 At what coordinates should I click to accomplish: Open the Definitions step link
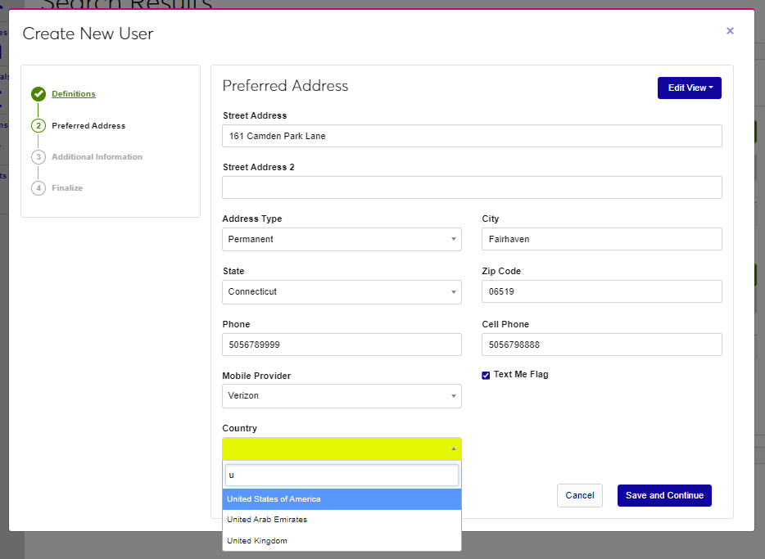pyautogui.click(x=74, y=94)
